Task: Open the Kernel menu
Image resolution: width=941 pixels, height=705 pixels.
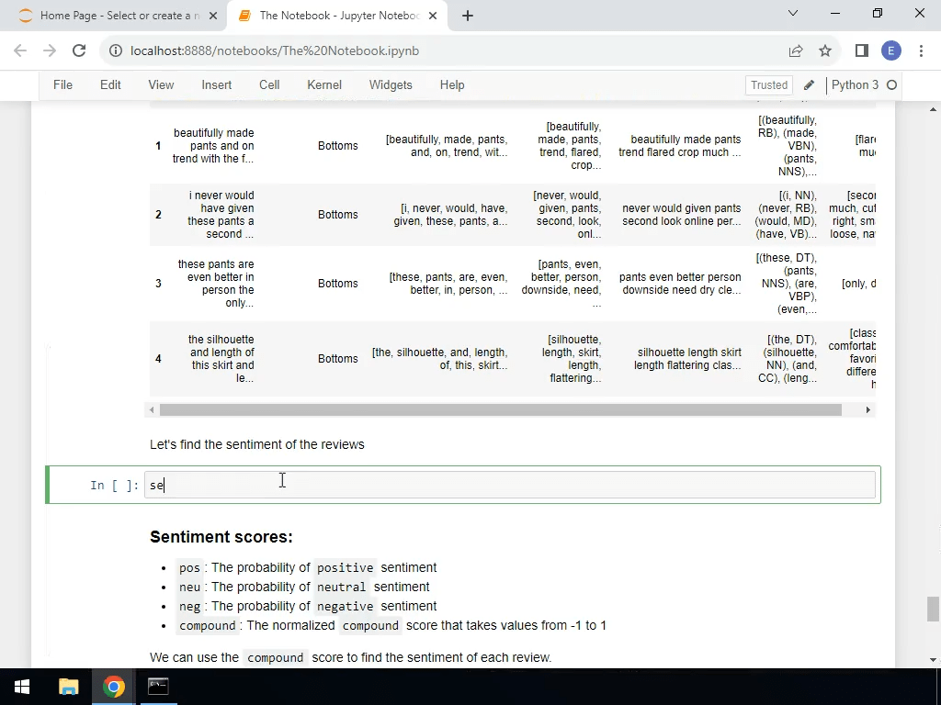Action: (323, 84)
